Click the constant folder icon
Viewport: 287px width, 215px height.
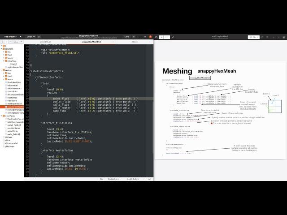pyautogui.click(x=4, y=49)
